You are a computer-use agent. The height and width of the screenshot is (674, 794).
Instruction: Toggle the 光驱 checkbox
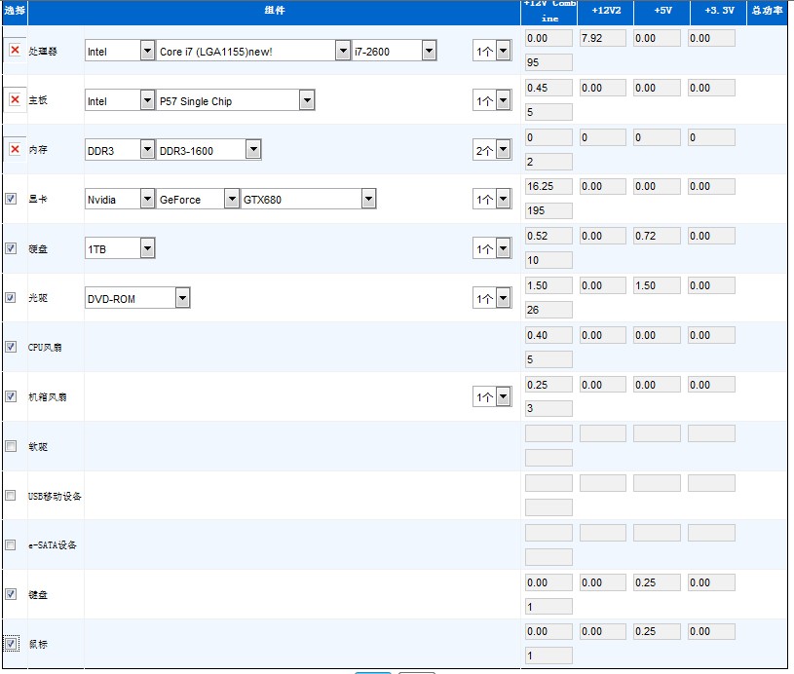pos(11,297)
